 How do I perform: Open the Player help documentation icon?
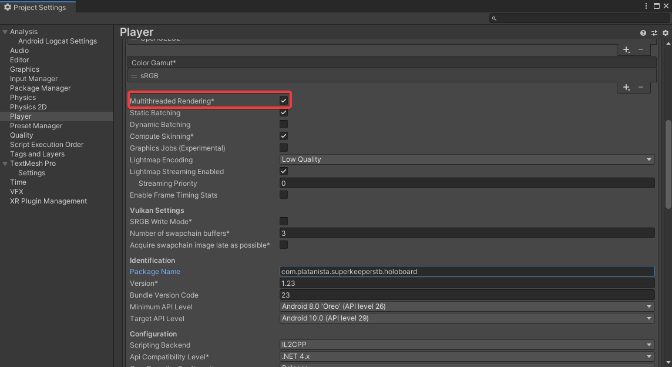click(x=643, y=33)
